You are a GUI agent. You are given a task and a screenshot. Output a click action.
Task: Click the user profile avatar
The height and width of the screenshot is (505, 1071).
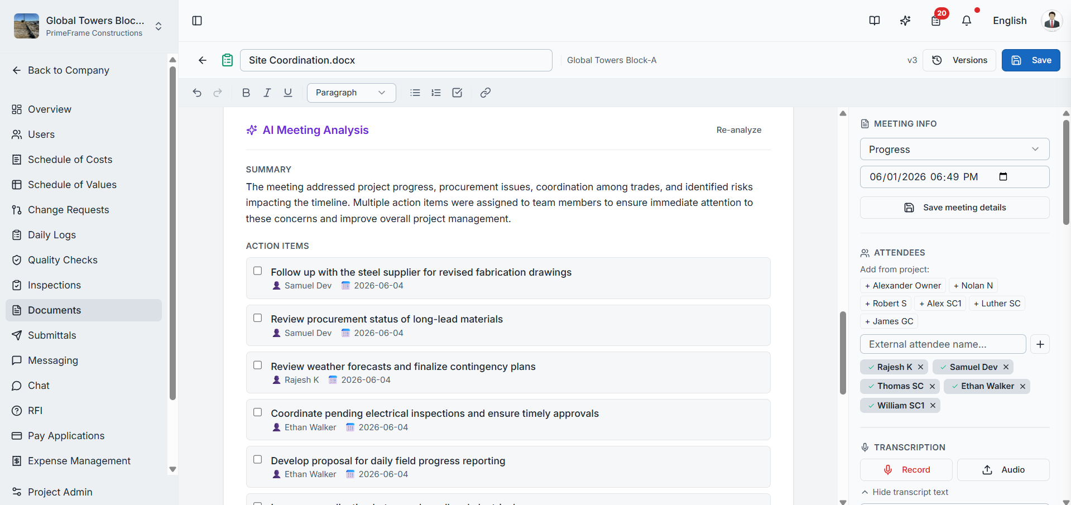tap(1052, 21)
